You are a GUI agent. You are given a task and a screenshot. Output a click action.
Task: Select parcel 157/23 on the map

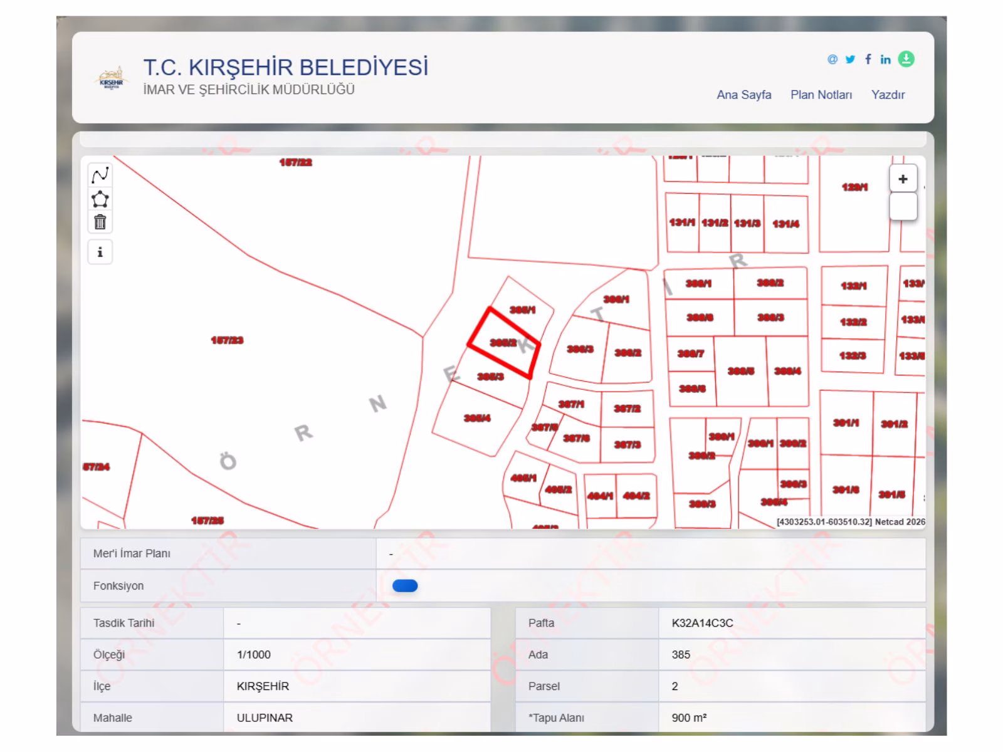(228, 340)
